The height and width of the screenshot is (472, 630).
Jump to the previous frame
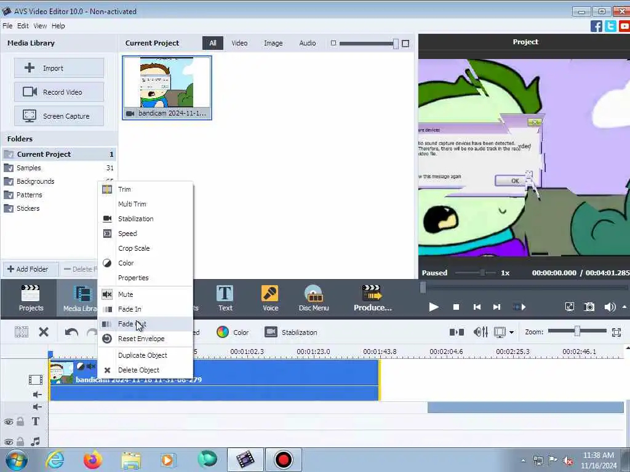(x=477, y=307)
